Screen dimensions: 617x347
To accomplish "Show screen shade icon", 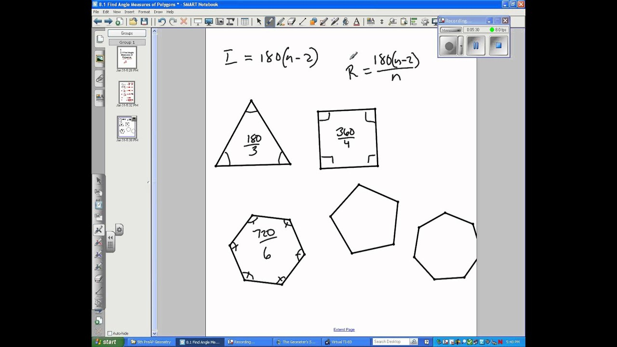I will [198, 22].
